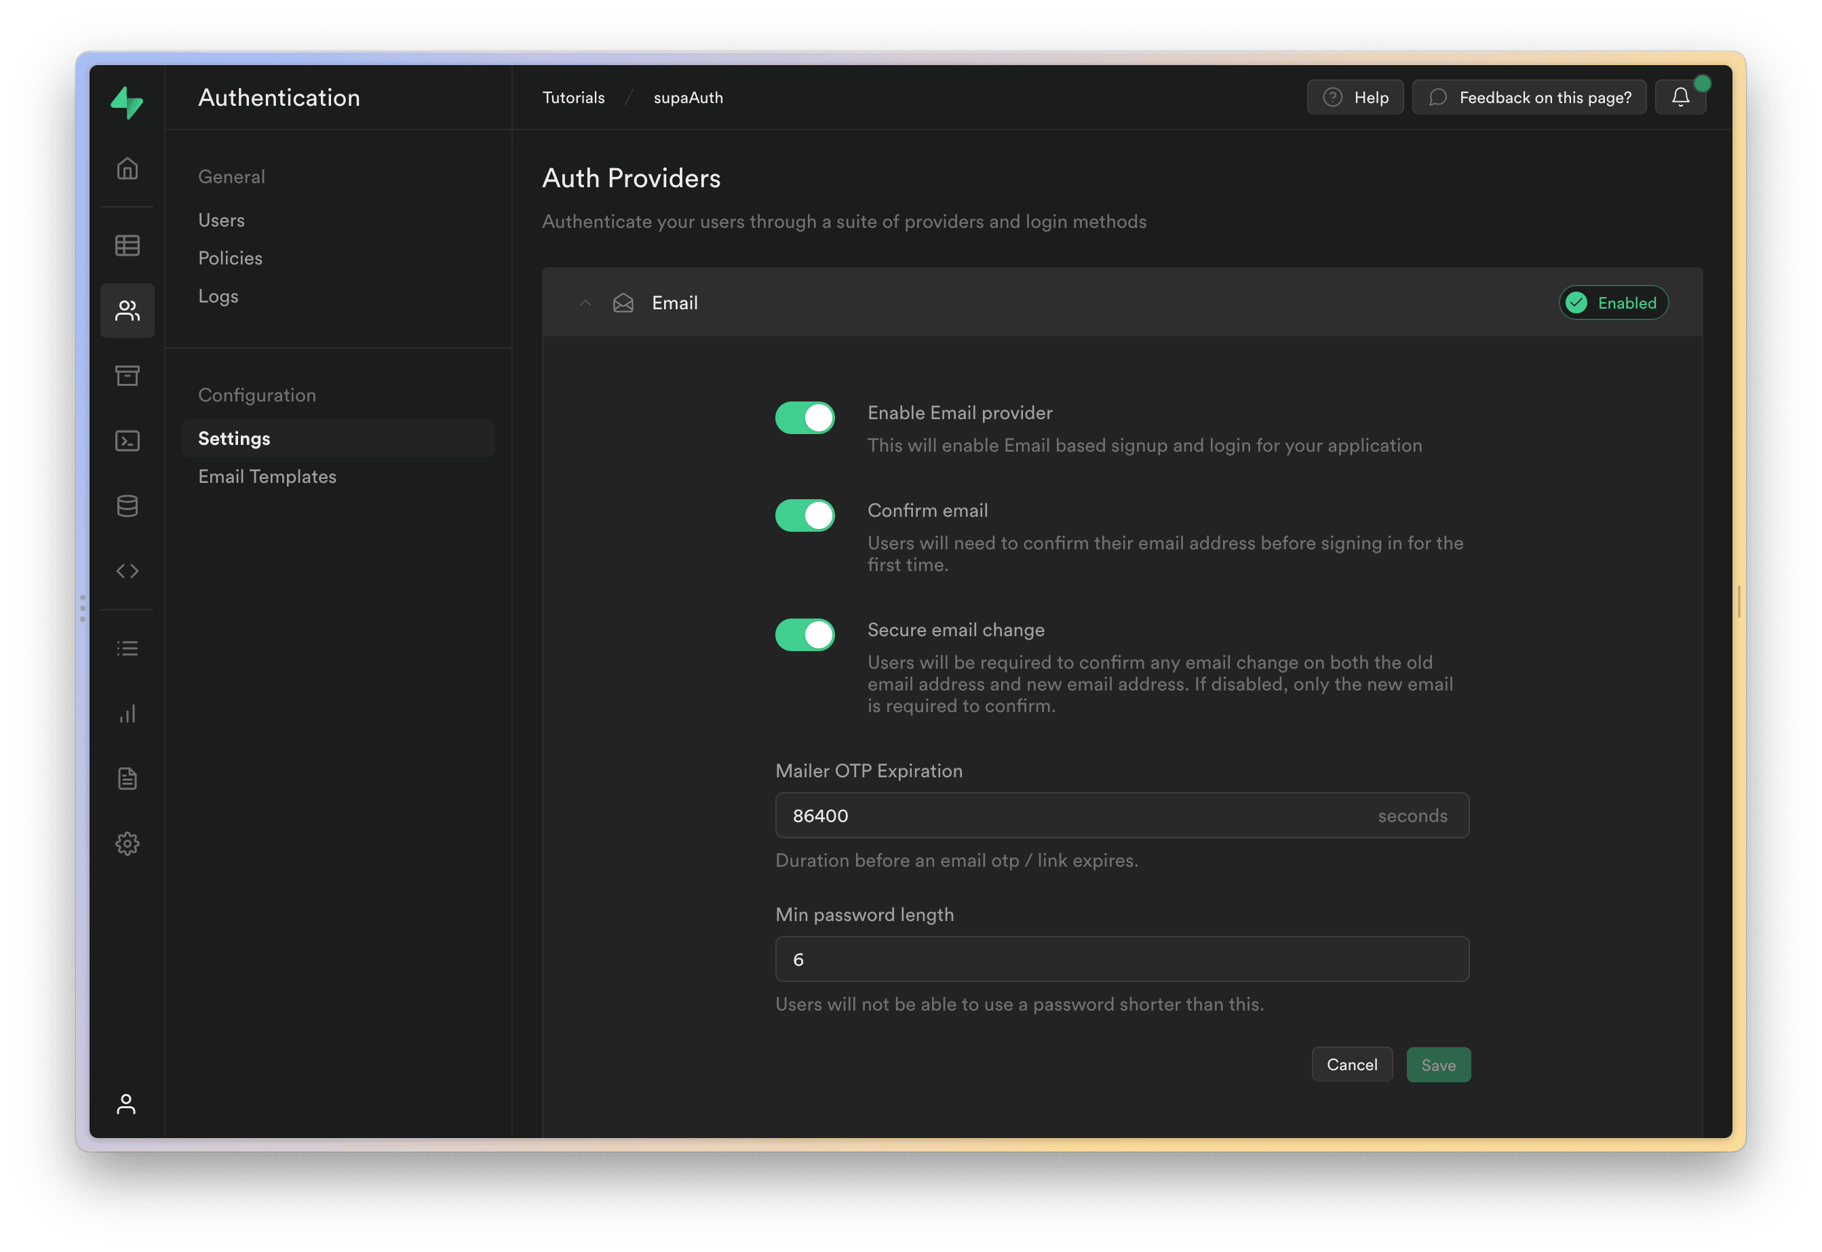Click the Auth Providers heading
Viewport: 1822px width, 1252px height.
click(631, 178)
